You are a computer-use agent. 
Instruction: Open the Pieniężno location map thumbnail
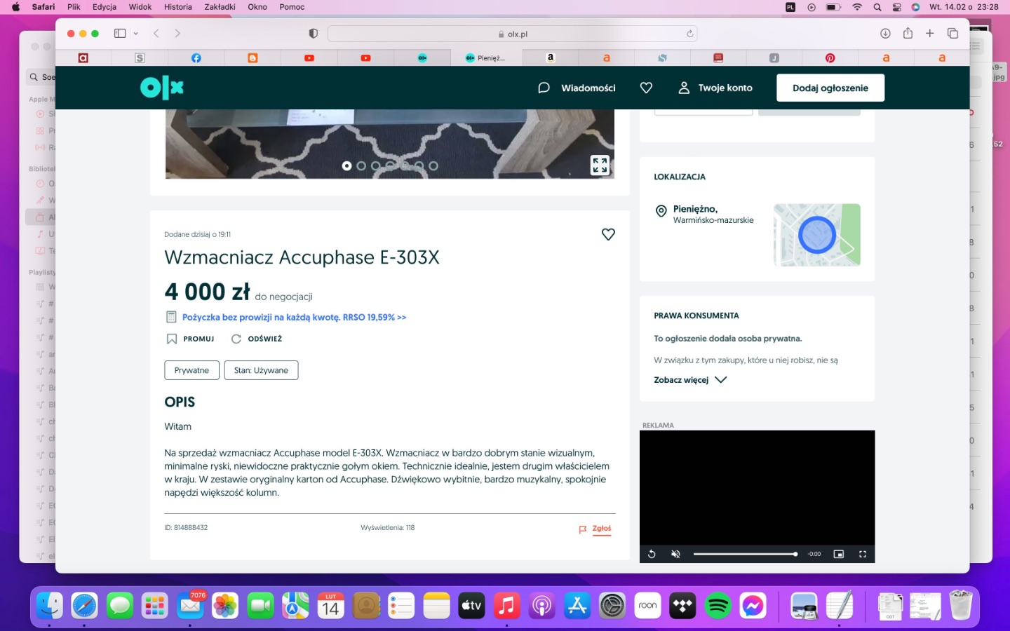(x=817, y=235)
